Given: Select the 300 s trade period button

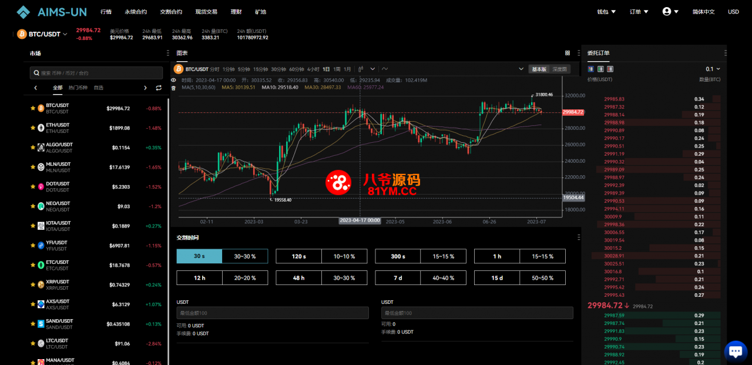Looking at the screenshot, I should [398, 256].
